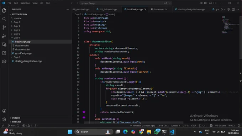Open Copilot chat dropdown arrow

[x=169, y=3]
